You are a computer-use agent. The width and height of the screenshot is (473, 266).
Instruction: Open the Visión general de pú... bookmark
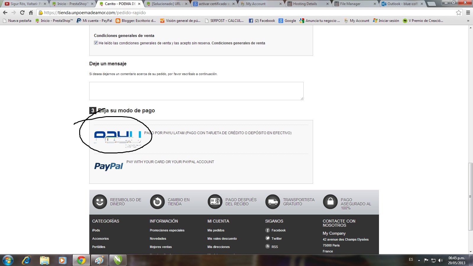180,21
